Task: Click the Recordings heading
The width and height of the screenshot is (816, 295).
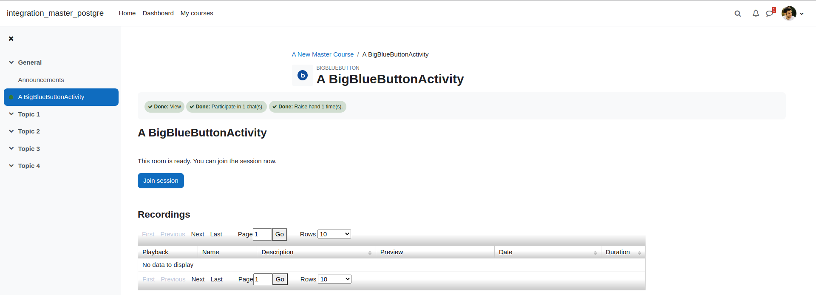Action: (164, 215)
